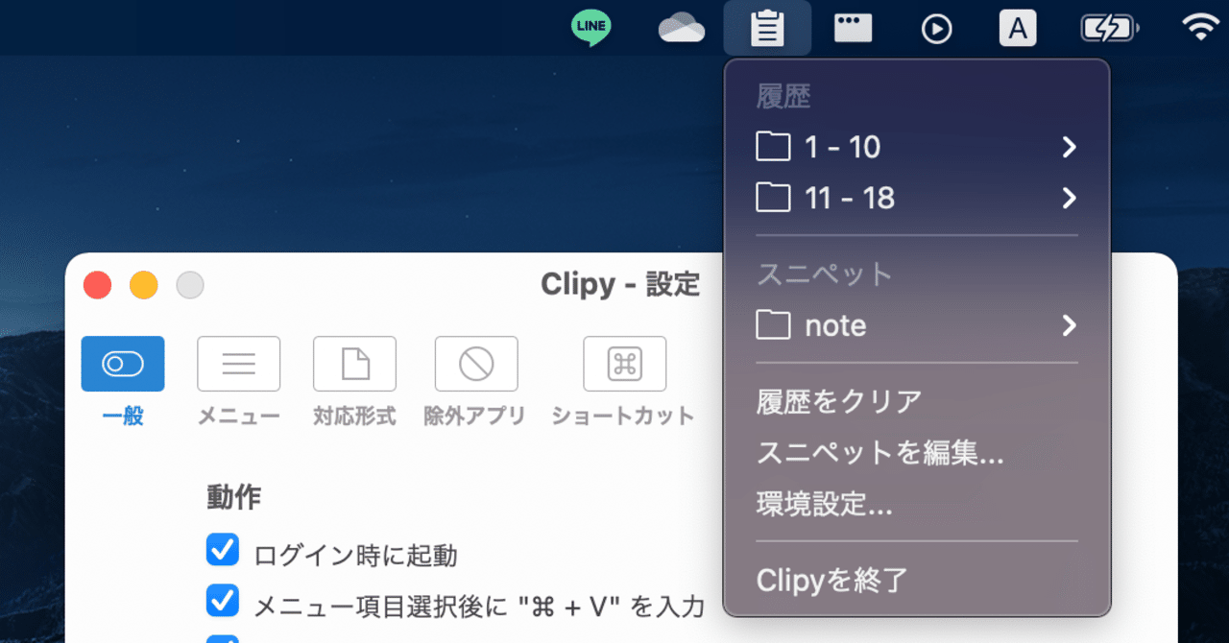
Task: Expand the note snippet submenu arrow
Action: click(1069, 325)
